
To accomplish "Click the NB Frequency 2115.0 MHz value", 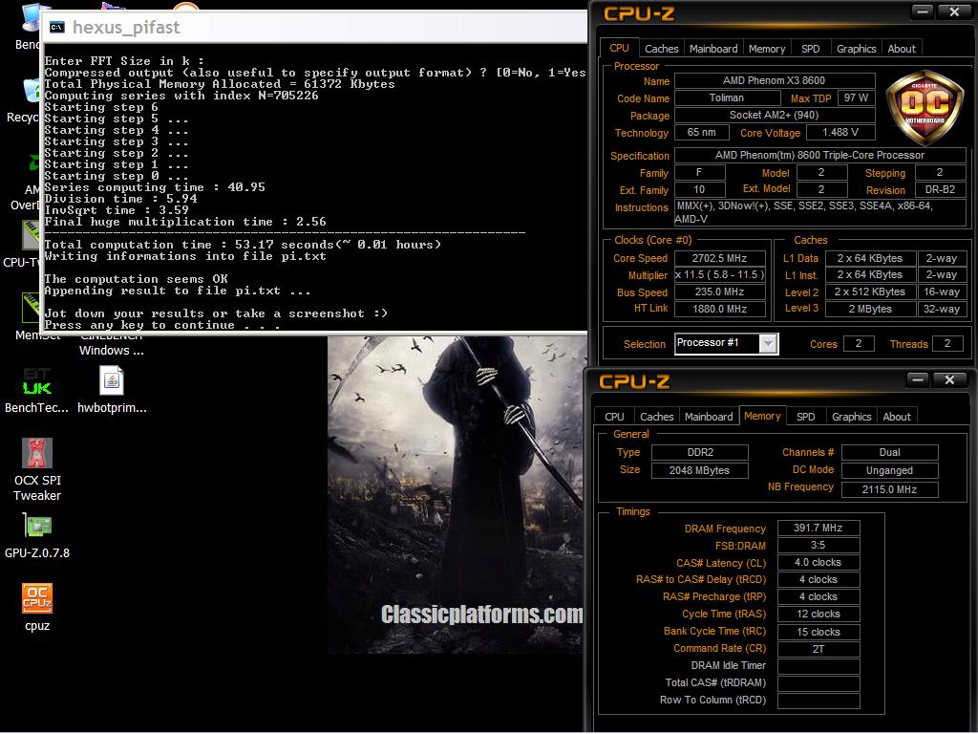I will point(889,489).
